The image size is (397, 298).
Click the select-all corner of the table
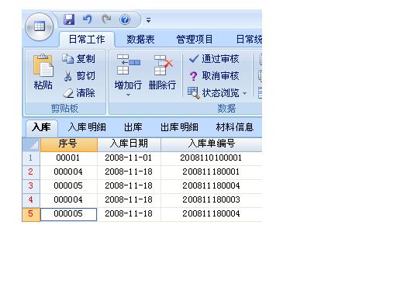[31, 144]
